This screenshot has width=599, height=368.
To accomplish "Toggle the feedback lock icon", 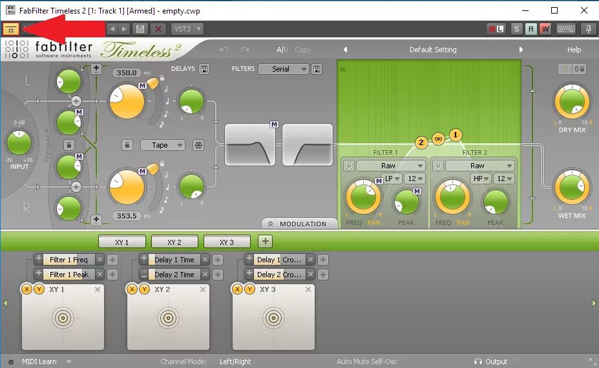I will (68, 145).
